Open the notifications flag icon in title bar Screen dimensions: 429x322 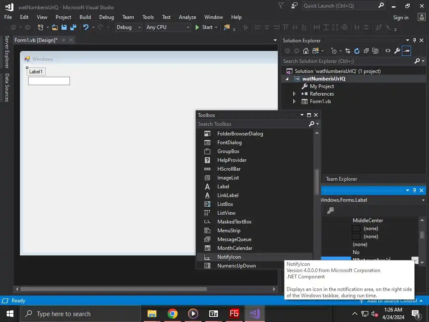click(x=281, y=5)
